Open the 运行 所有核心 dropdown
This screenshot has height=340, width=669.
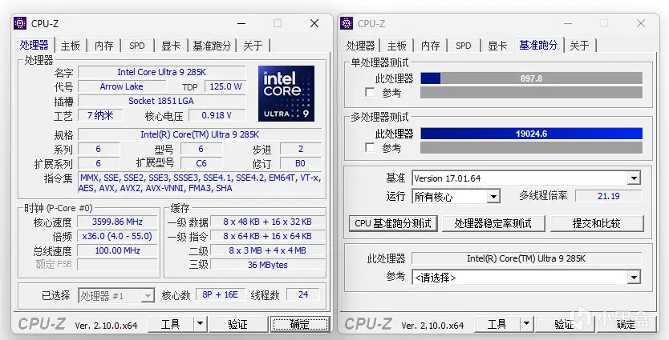pos(493,197)
